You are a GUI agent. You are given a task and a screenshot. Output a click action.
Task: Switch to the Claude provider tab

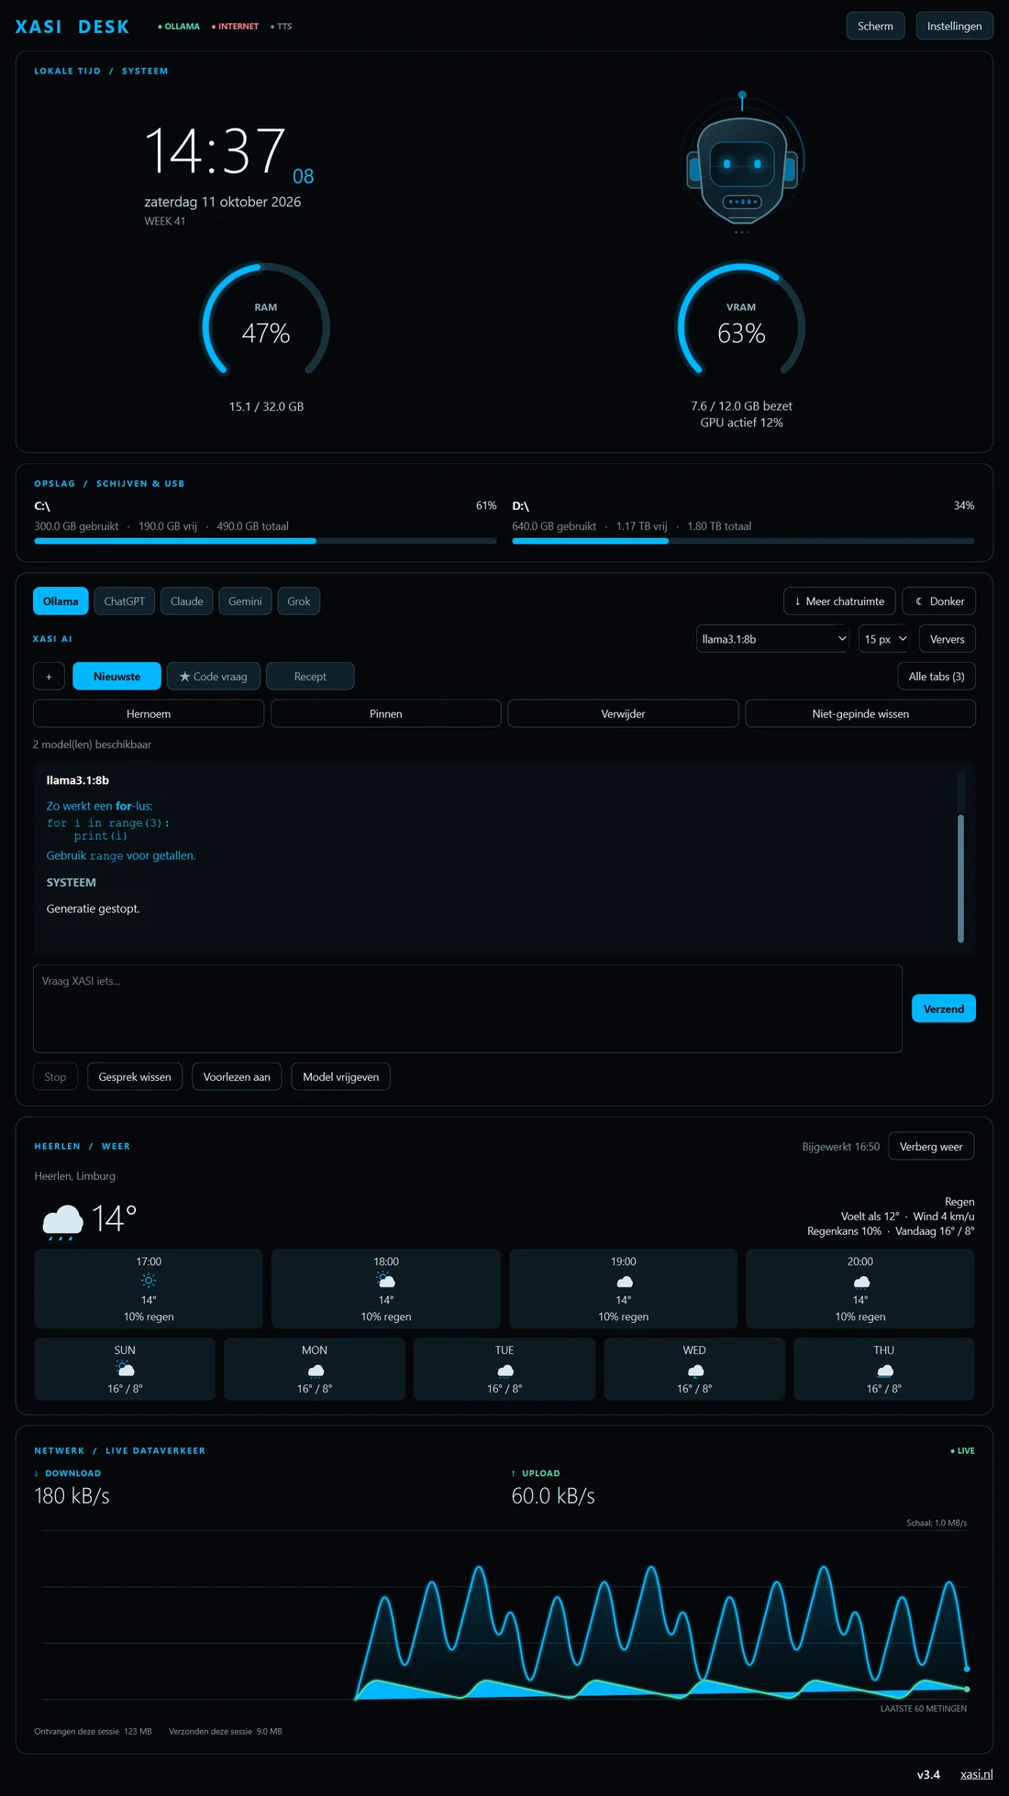point(187,601)
